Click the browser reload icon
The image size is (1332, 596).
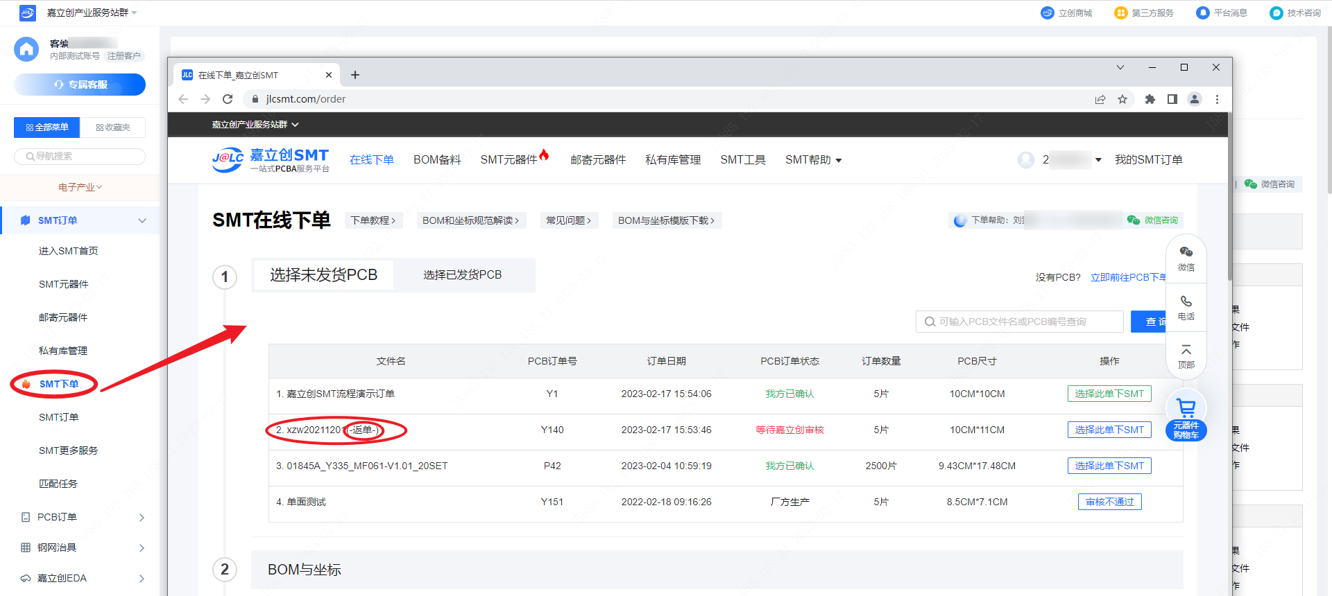(x=228, y=99)
